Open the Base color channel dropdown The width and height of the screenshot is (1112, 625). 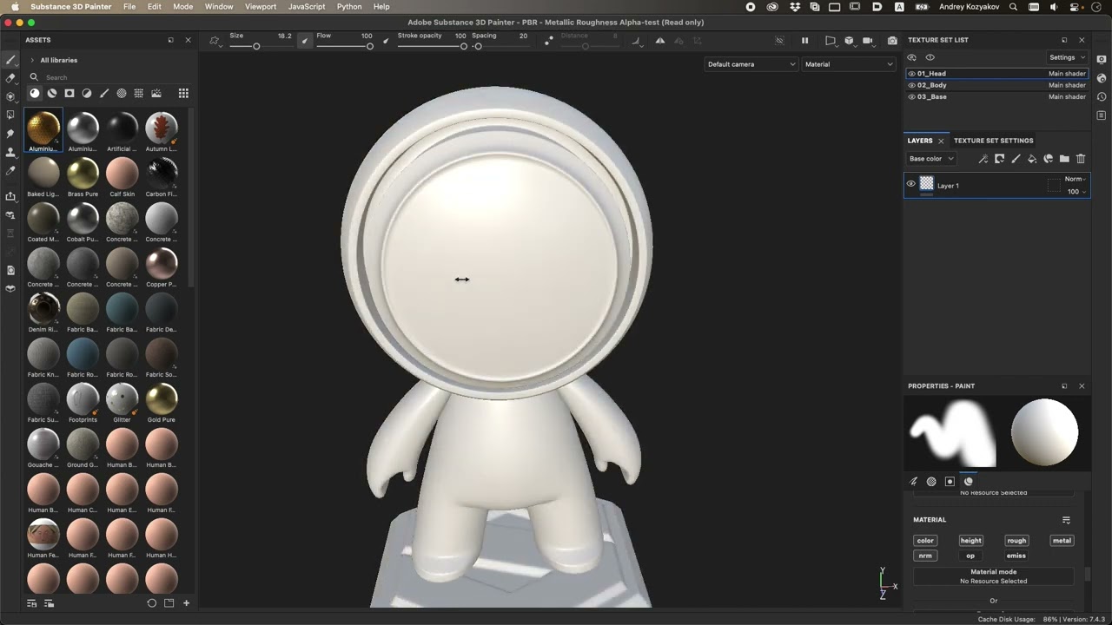click(x=931, y=159)
